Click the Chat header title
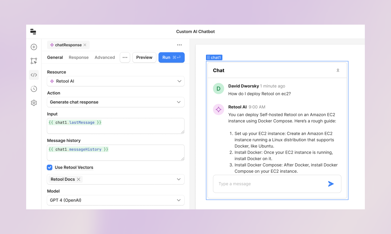391x234 pixels. (219, 71)
